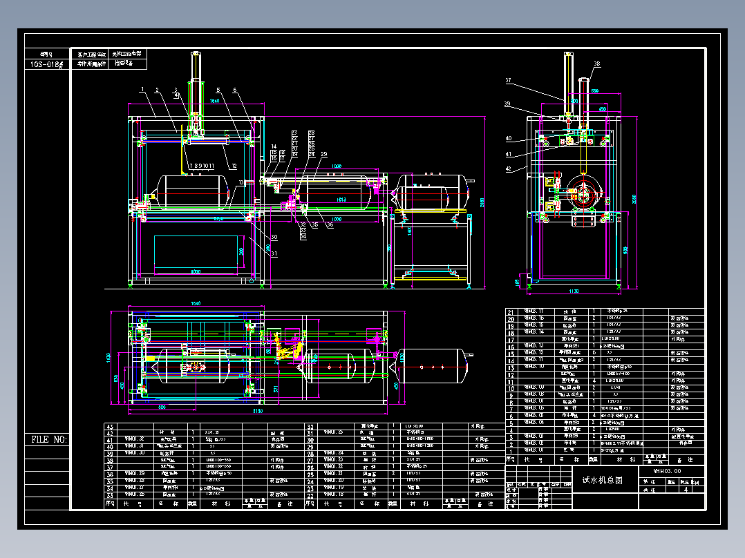Select the drawing number YHH03.00 cell
This screenshot has width=745, height=558.
[x=671, y=471]
